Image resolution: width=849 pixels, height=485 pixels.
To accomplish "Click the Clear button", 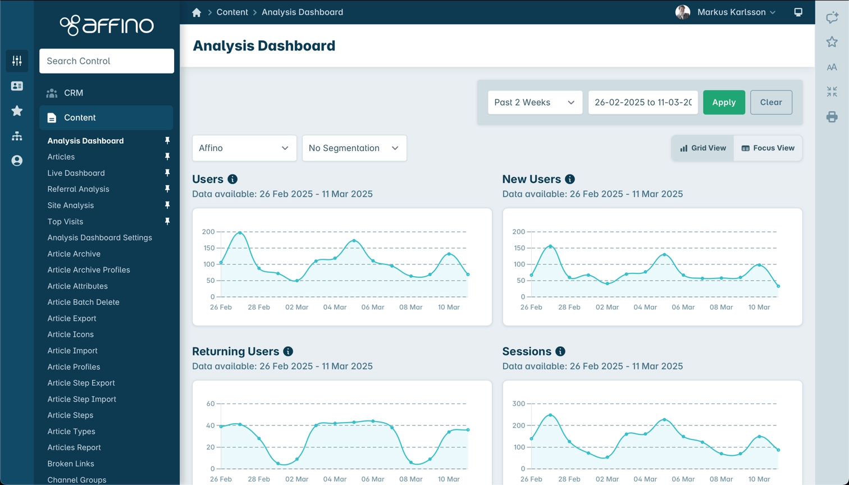I will coord(771,102).
